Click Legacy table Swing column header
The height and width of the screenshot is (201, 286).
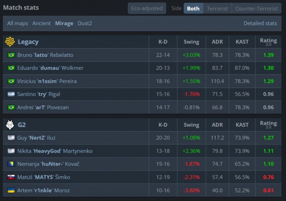click(191, 42)
